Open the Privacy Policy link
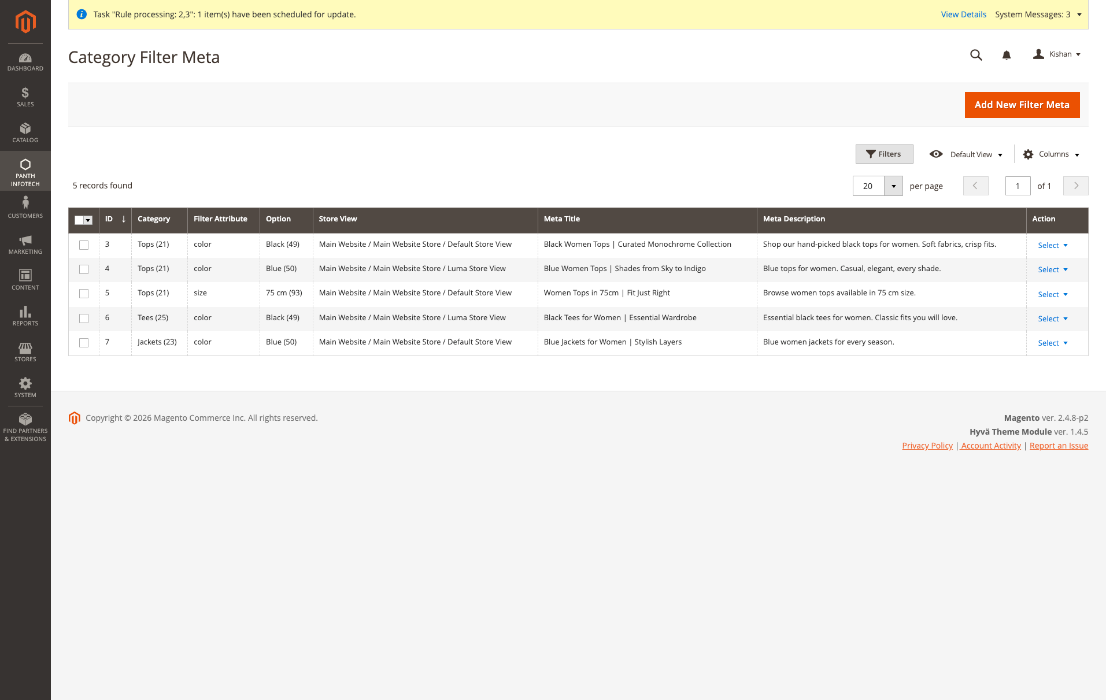This screenshot has width=1106, height=700. 927,445
